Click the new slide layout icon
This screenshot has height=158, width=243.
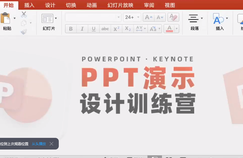point(47,18)
